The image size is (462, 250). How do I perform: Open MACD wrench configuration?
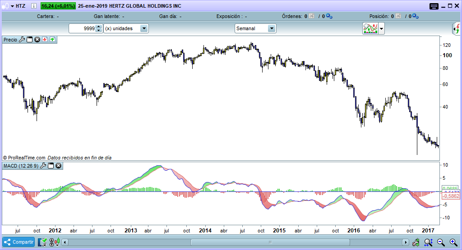pyautogui.click(x=43, y=166)
